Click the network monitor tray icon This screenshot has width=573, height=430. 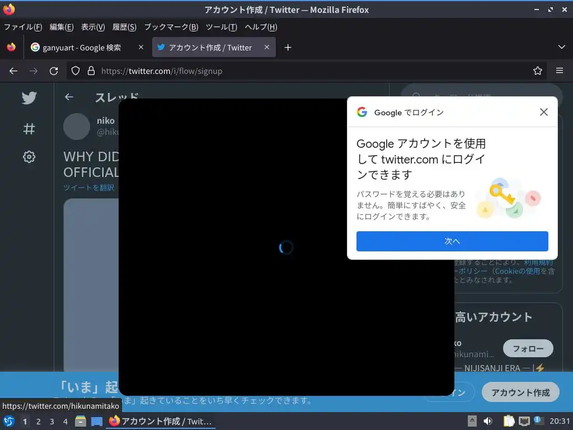click(x=524, y=421)
